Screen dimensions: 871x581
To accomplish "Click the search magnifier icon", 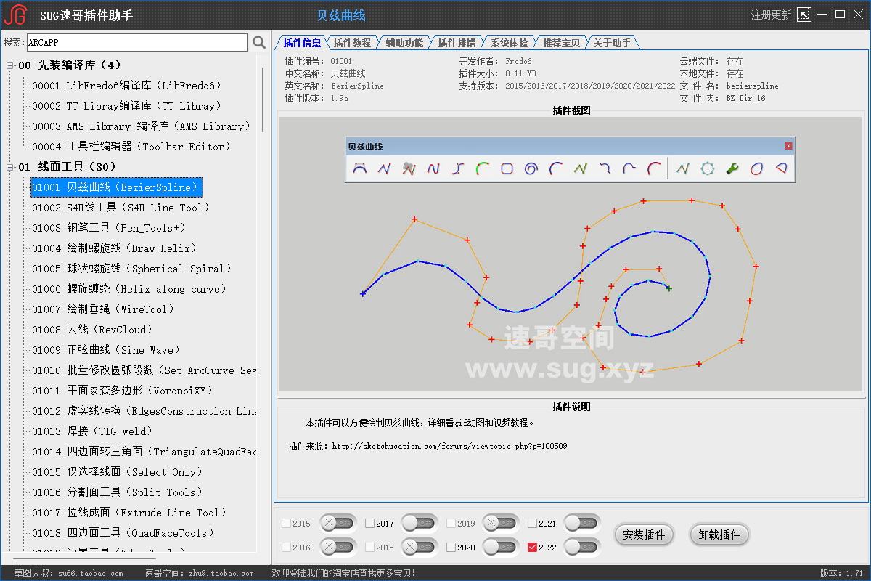I will tap(259, 43).
